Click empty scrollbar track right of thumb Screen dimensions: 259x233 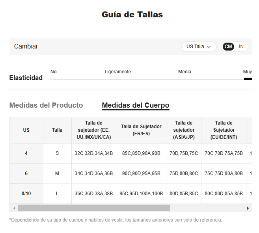click(x=207, y=208)
